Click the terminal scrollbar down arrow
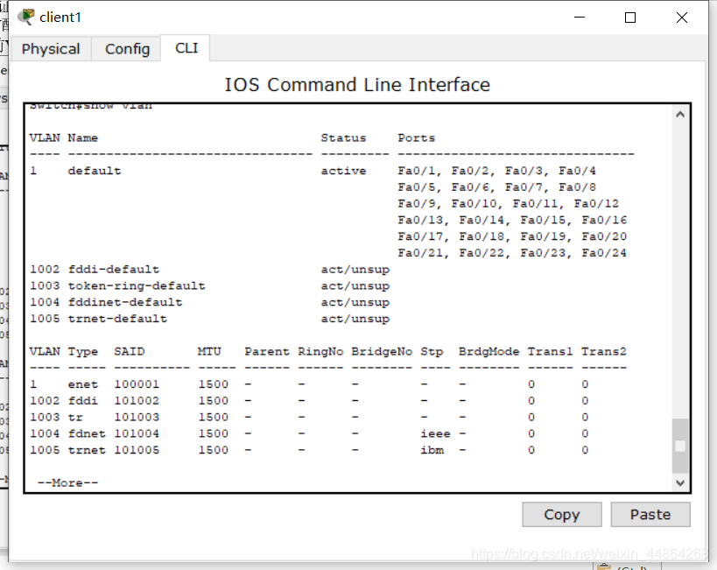The image size is (717, 570). point(680,482)
